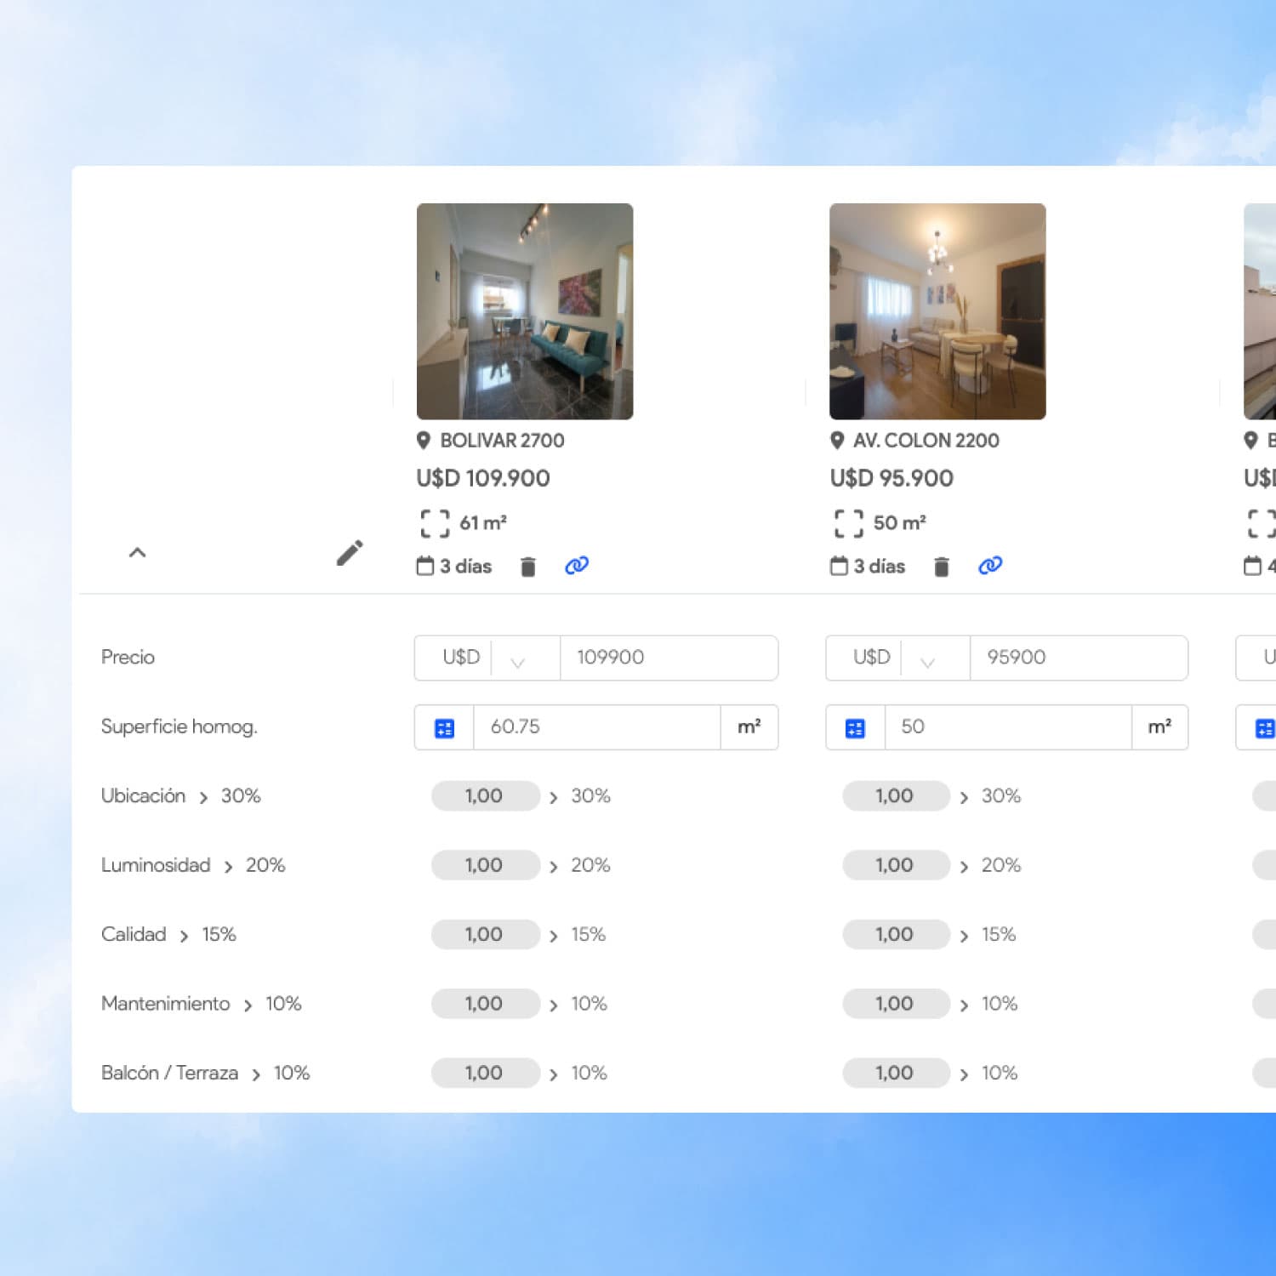Image resolution: width=1276 pixels, height=1276 pixels.
Task: Expand Calidad 15% criterion chevron
Action: 184,937
